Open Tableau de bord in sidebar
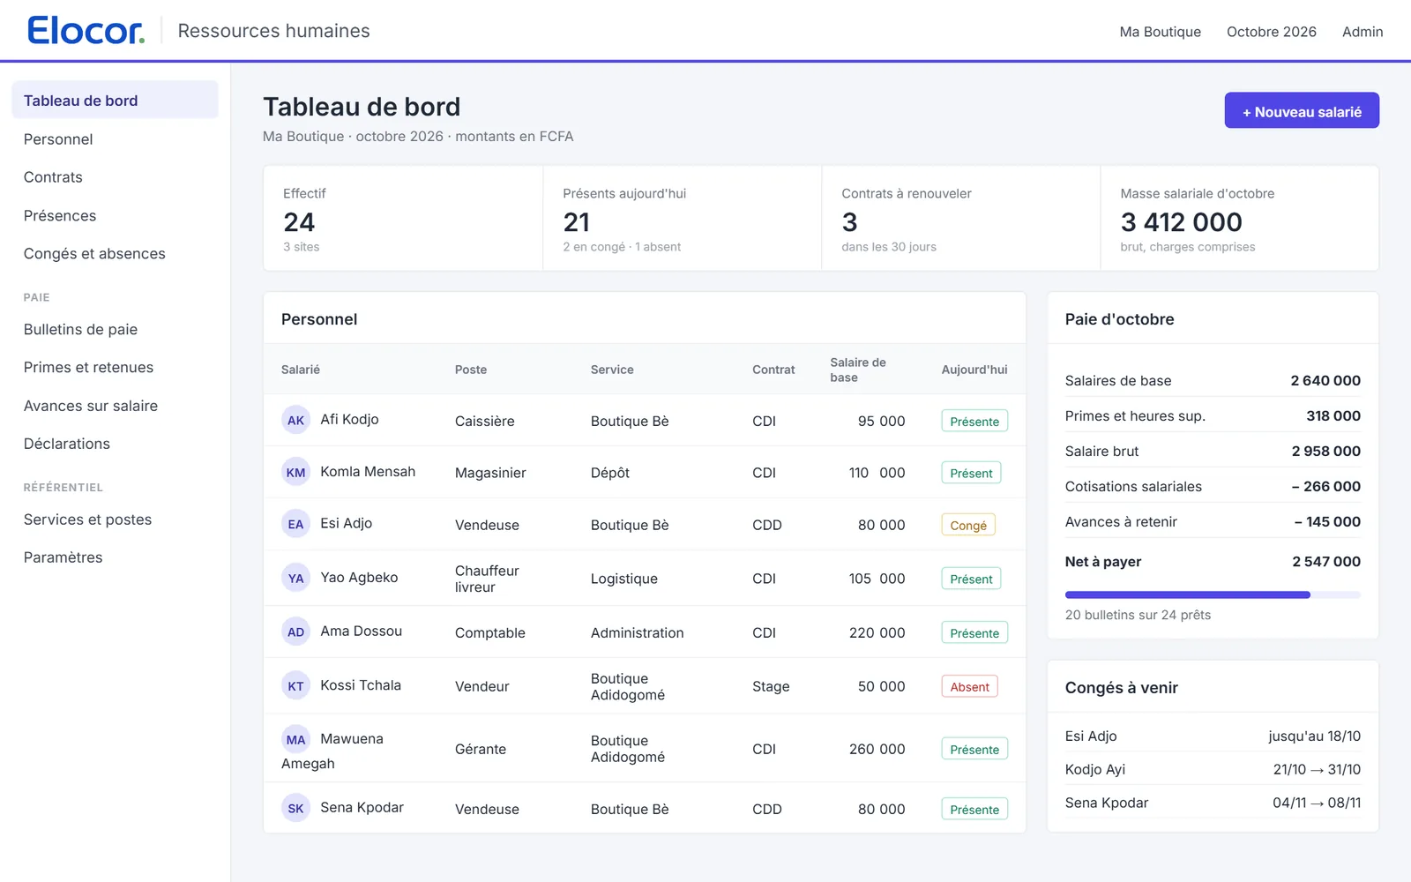Image resolution: width=1411 pixels, height=882 pixels. pos(115,100)
